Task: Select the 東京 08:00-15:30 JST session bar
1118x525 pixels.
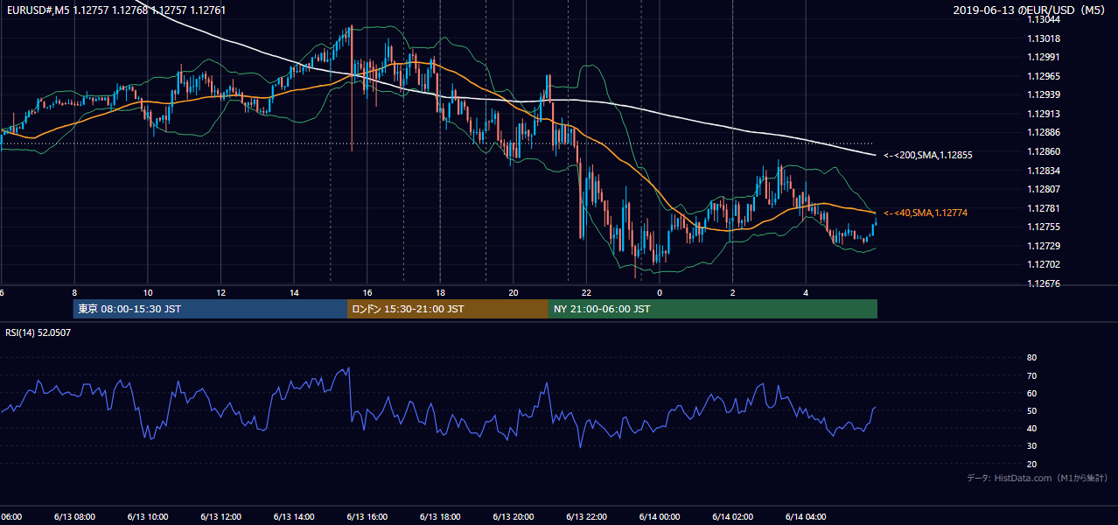Action: point(211,309)
